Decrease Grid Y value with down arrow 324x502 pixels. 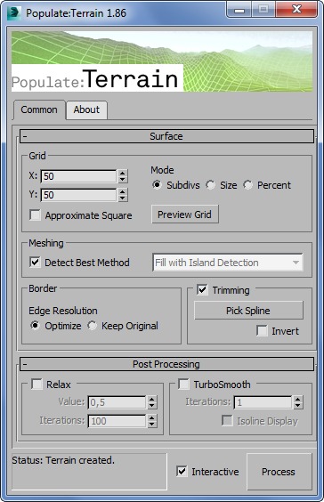pyautogui.click(x=123, y=198)
